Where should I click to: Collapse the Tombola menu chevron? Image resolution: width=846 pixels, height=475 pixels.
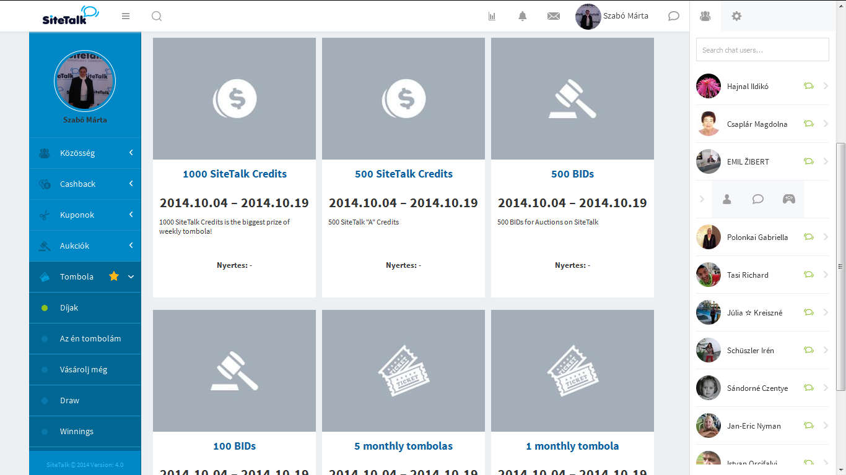coord(131,277)
